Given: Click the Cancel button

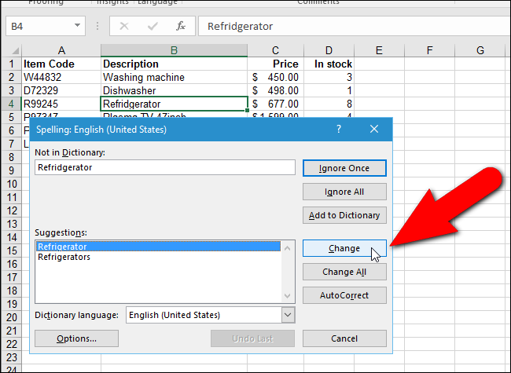Looking at the screenshot, I should 344,338.
